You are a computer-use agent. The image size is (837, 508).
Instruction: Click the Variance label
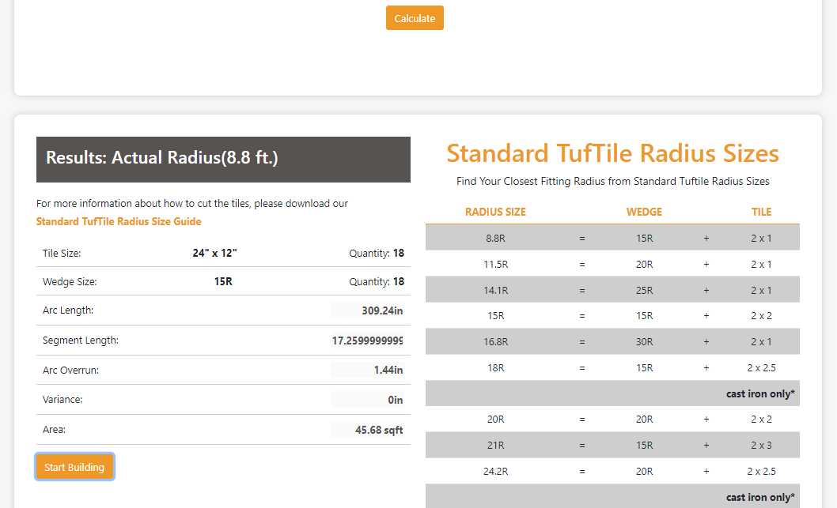tap(62, 399)
